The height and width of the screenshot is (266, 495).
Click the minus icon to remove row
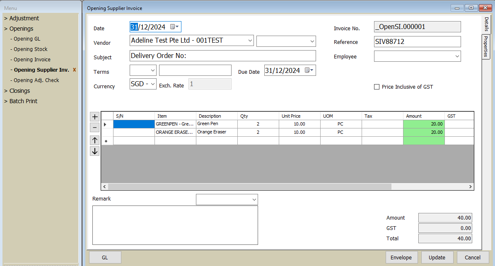point(95,128)
